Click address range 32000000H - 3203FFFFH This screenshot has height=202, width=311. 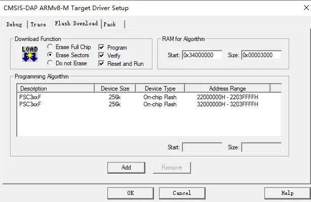[227, 104]
